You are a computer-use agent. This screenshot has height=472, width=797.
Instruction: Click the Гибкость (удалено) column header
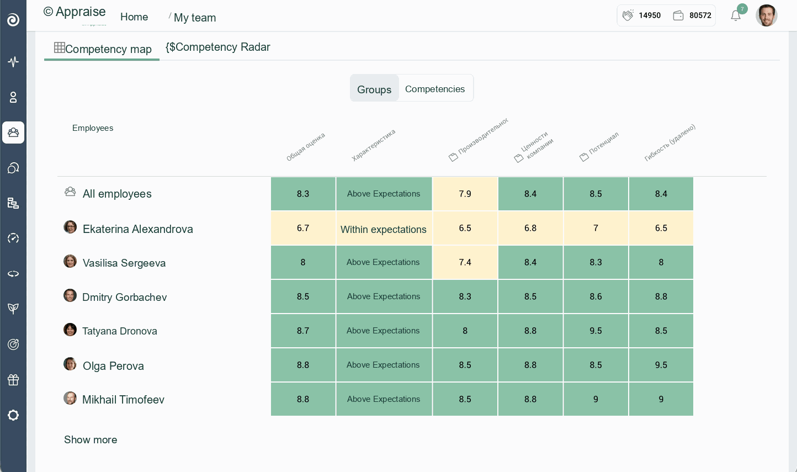click(x=670, y=142)
